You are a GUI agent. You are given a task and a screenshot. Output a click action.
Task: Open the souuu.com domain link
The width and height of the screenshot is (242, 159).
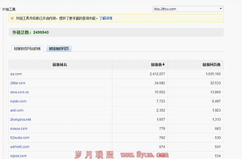pos(19,129)
